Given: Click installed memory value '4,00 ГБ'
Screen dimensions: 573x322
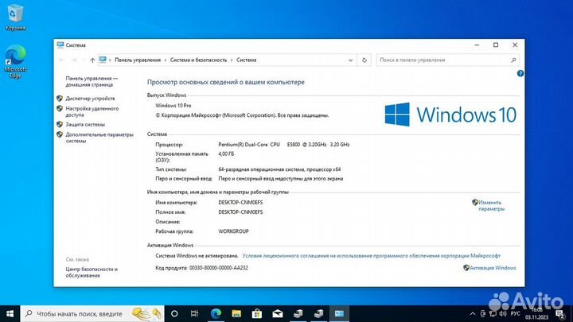Looking at the screenshot, I should 226,154.
